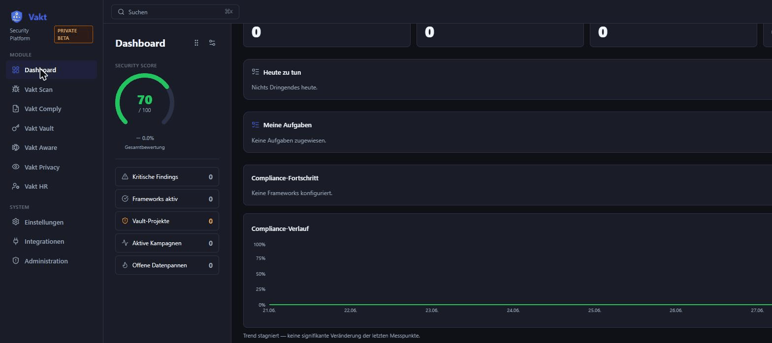Image resolution: width=772 pixels, height=343 pixels.
Task: Open Einstellungen settings page
Action: coord(51,222)
